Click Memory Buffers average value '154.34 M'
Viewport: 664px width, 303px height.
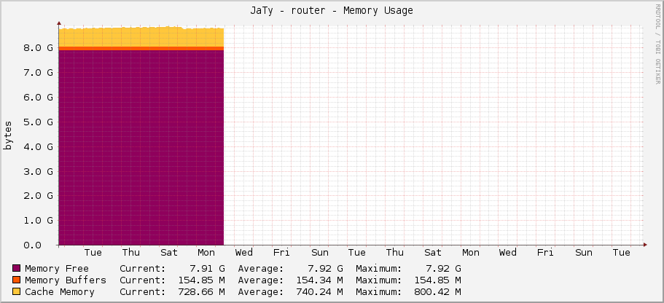(x=320, y=280)
